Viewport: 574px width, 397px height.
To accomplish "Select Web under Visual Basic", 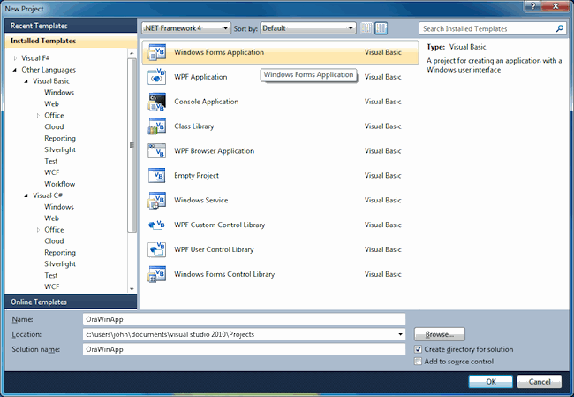I will (51, 103).
